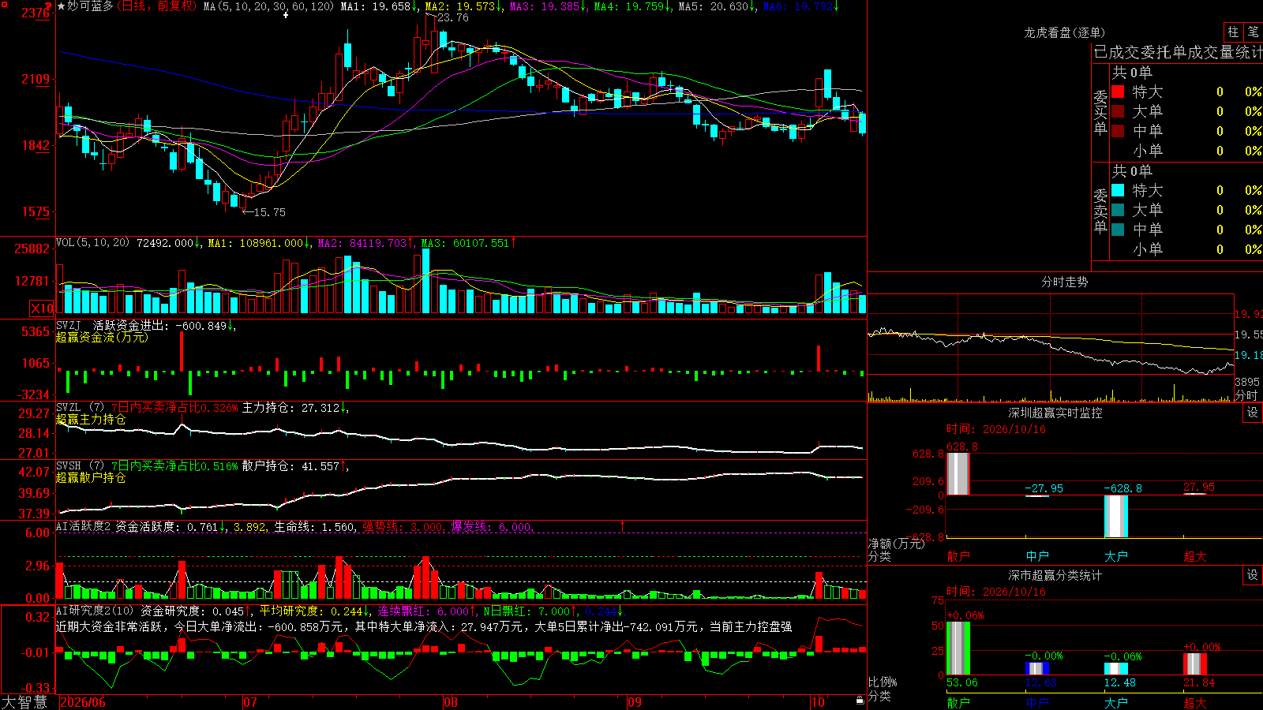The image size is (1263, 710).
Task: Open 设 settings for 深圳超赢实时监控 panel
Action: click(x=1253, y=413)
